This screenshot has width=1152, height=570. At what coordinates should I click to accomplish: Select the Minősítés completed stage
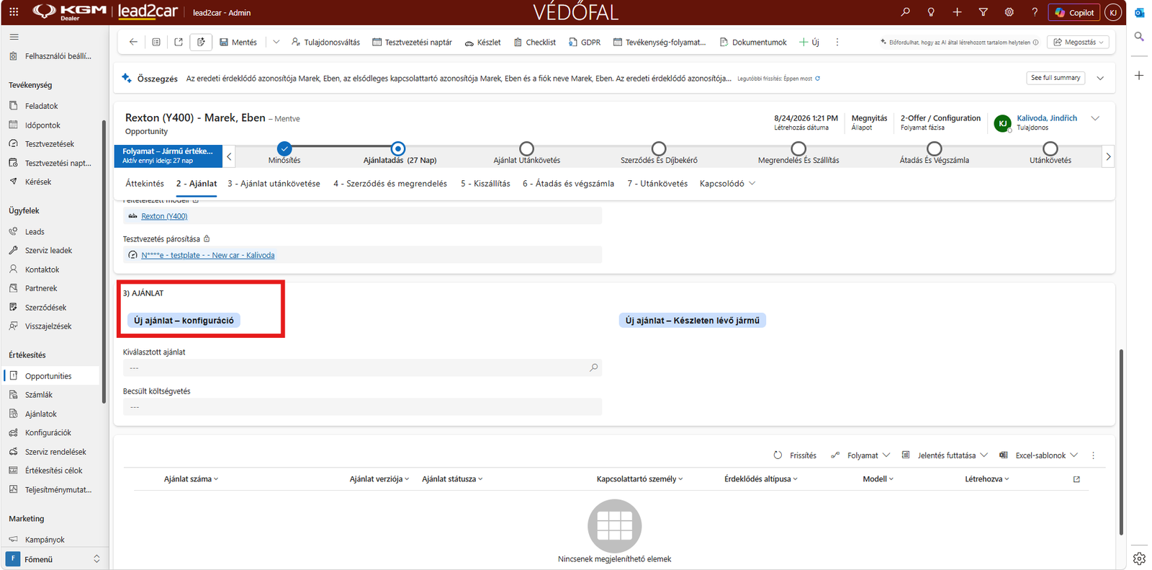pos(284,148)
